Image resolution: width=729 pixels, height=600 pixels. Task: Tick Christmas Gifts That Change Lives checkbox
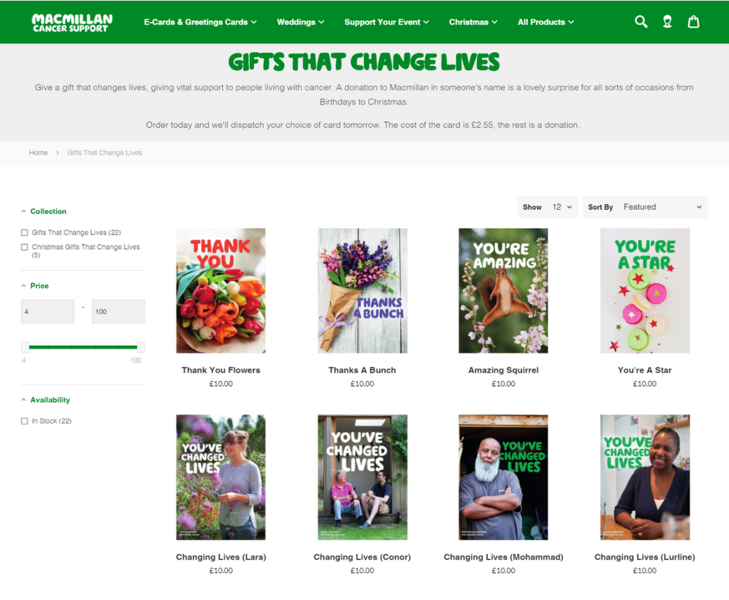click(24, 247)
